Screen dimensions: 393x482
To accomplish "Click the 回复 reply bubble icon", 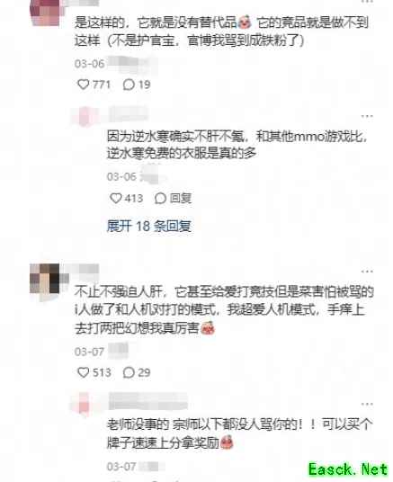I will (160, 198).
